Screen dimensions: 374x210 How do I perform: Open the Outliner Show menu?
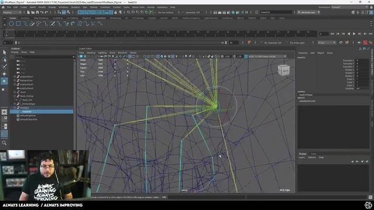point(24,52)
